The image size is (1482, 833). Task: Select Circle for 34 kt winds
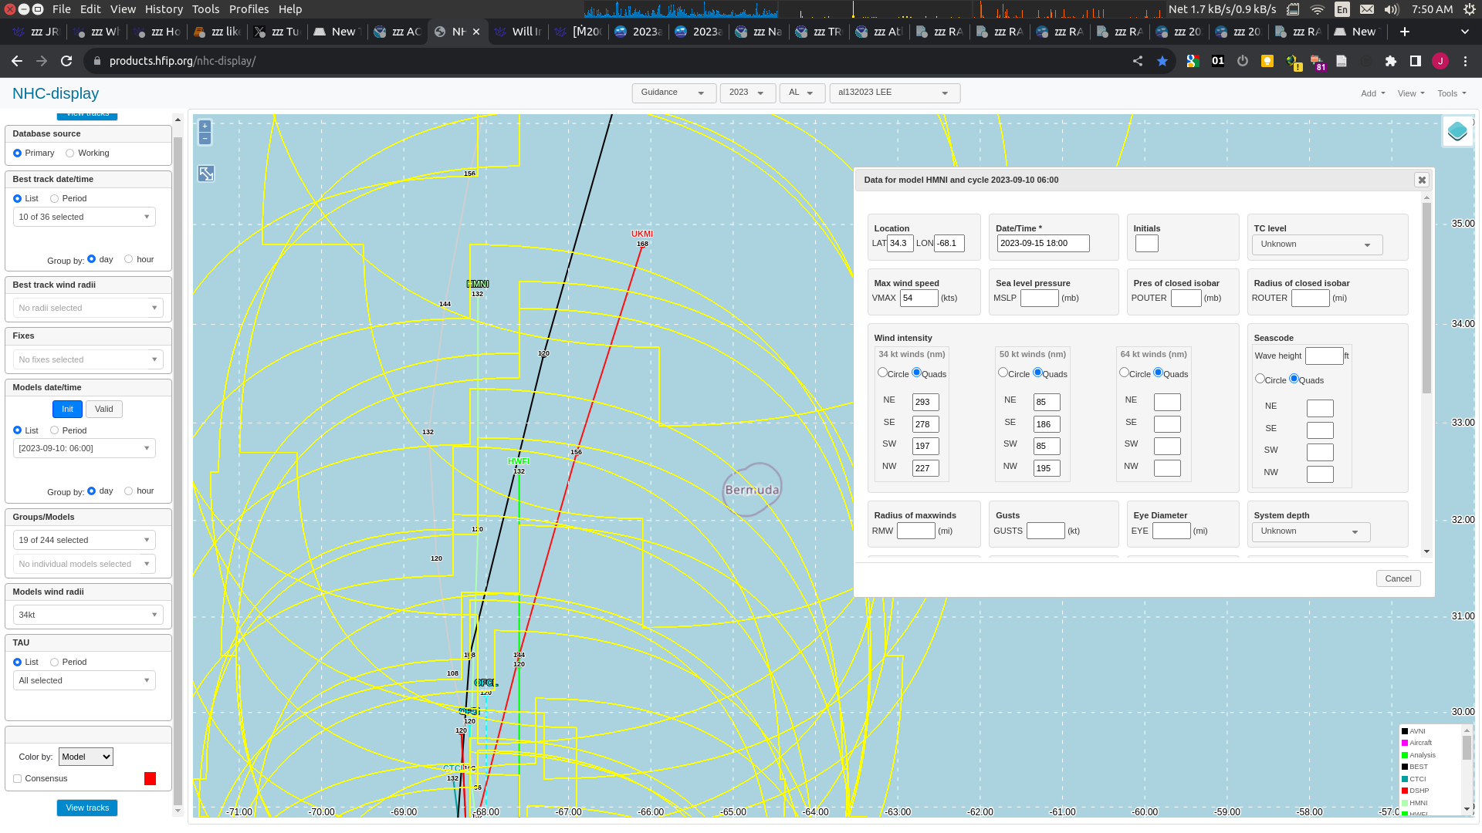click(x=882, y=373)
